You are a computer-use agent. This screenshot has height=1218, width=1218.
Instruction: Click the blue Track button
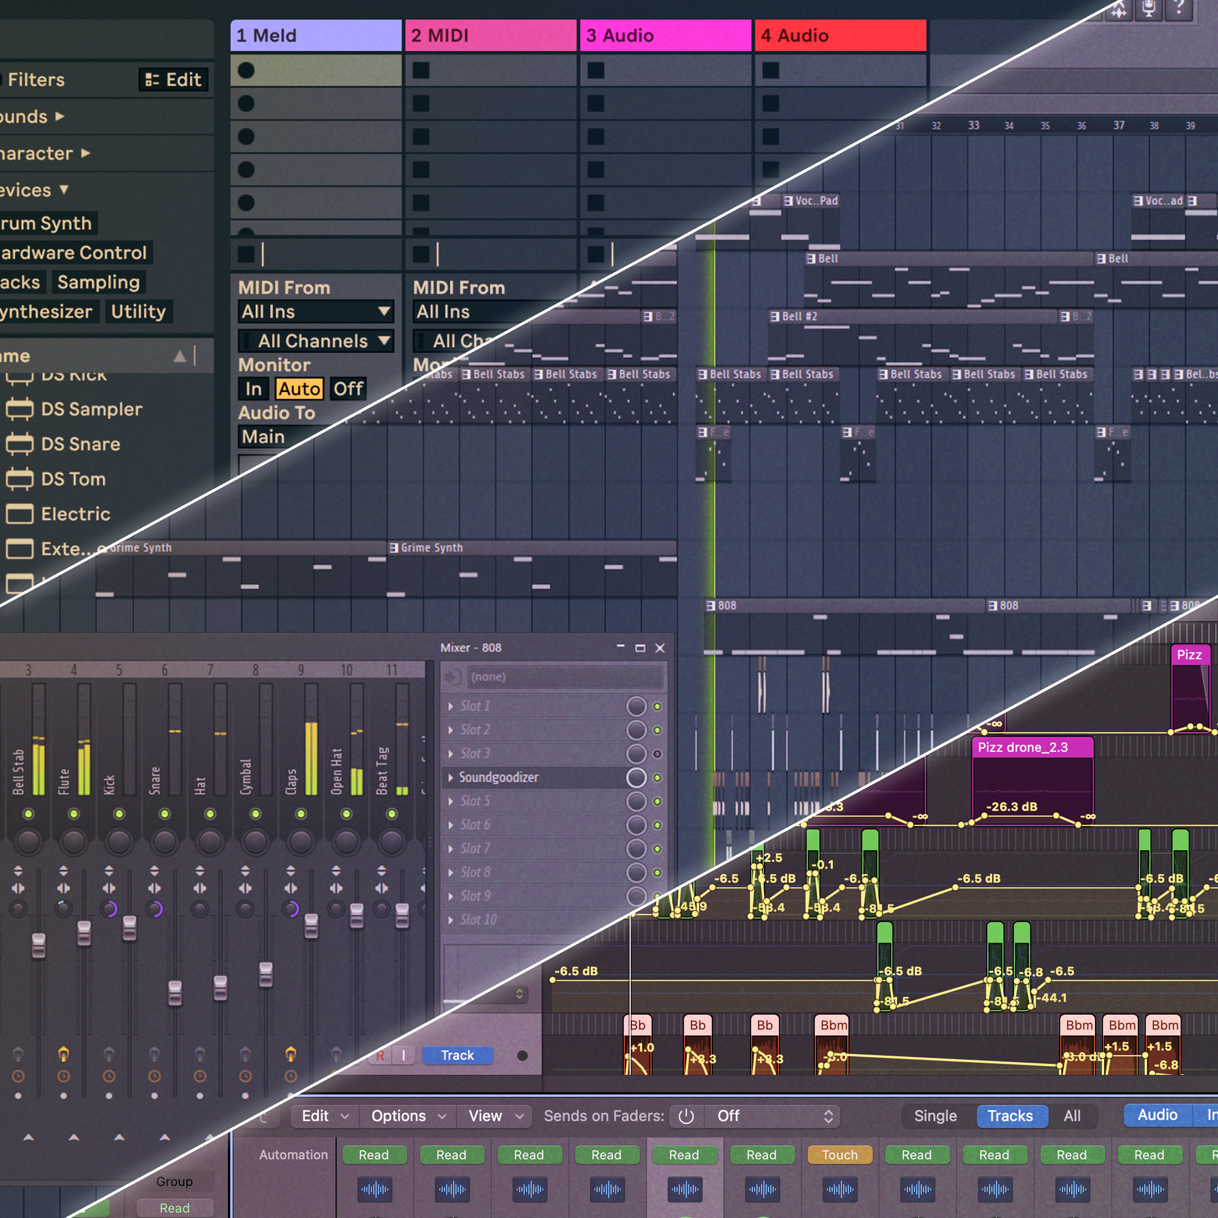tap(457, 1055)
